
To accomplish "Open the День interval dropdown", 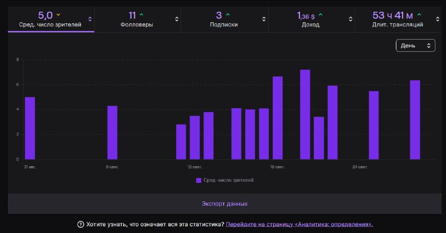I will point(415,46).
